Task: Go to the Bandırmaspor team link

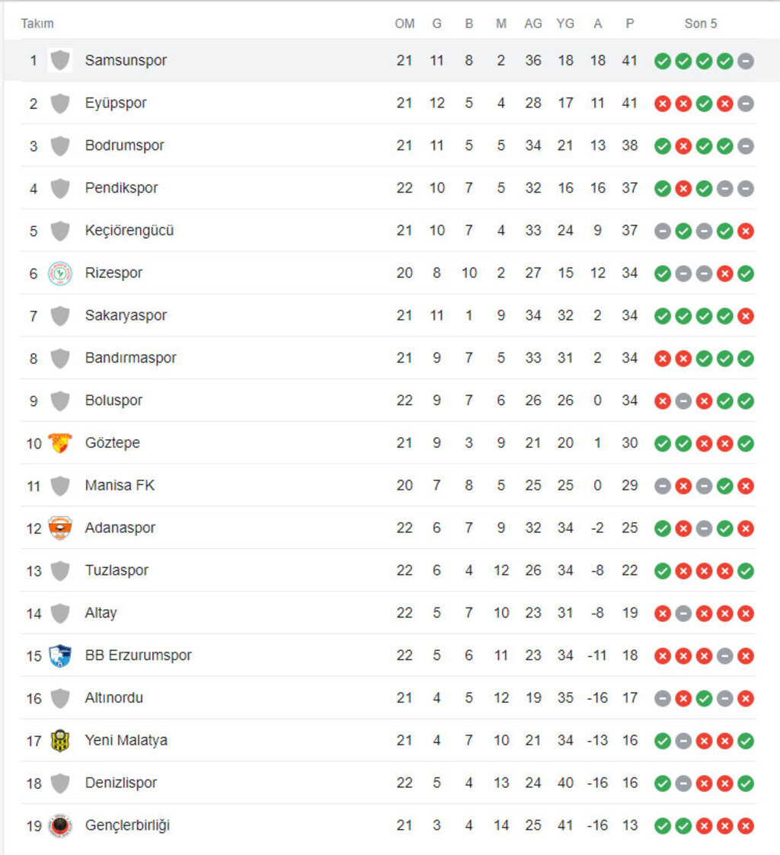Action: pyautogui.click(x=130, y=358)
